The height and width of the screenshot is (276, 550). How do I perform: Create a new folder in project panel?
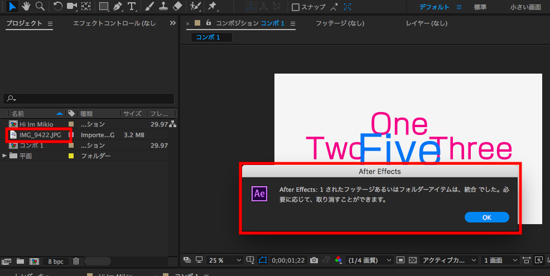click(x=20, y=262)
